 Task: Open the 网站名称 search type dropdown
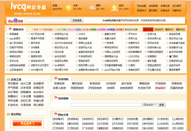tap(150, 105)
